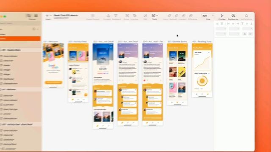Click the second inspector dropdown in top row

234,29
